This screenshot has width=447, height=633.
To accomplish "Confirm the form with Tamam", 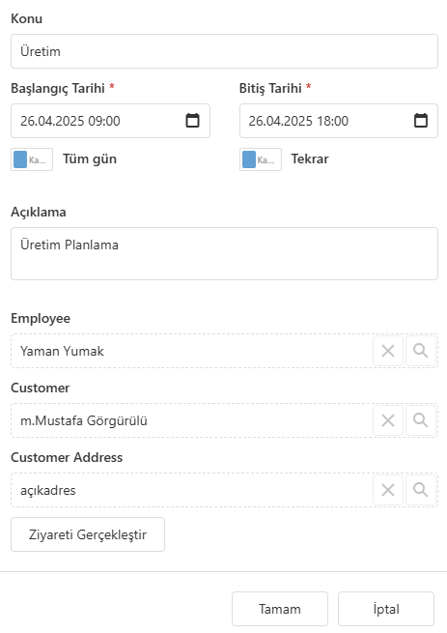I will tap(280, 609).
